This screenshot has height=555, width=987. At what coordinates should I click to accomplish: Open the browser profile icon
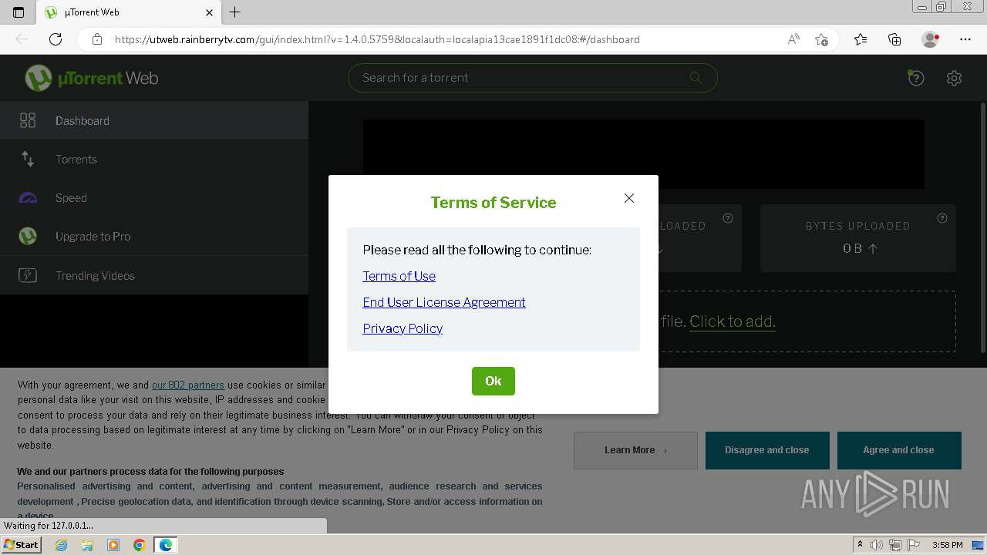pyautogui.click(x=930, y=39)
